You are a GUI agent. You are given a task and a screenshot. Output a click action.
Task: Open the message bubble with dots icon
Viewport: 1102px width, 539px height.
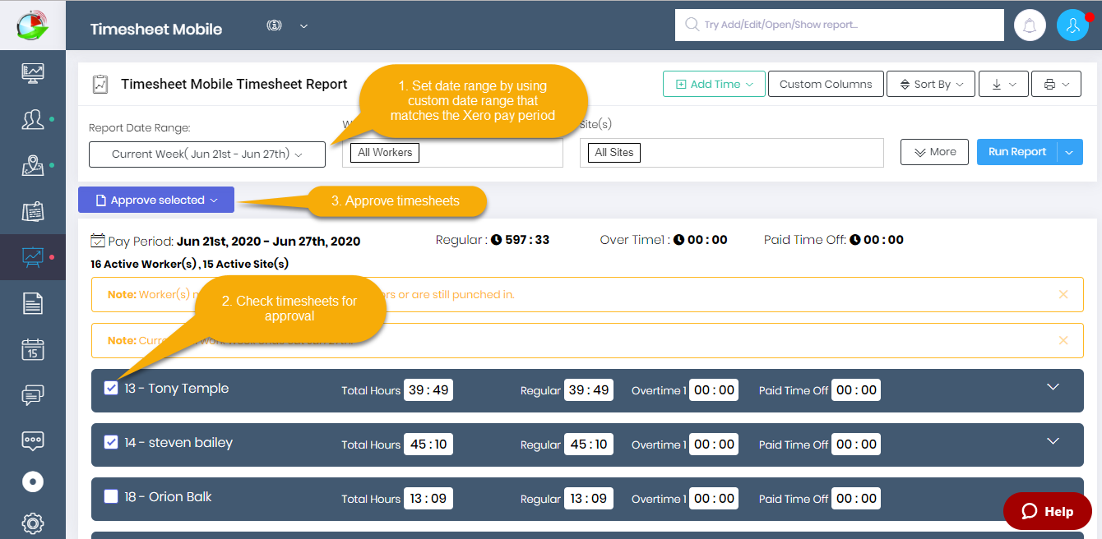pyautogui.click(x=33, y=440)
